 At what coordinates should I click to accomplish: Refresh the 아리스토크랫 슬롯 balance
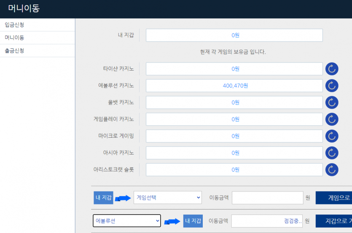pyautogui.click(x=332, y=170)
